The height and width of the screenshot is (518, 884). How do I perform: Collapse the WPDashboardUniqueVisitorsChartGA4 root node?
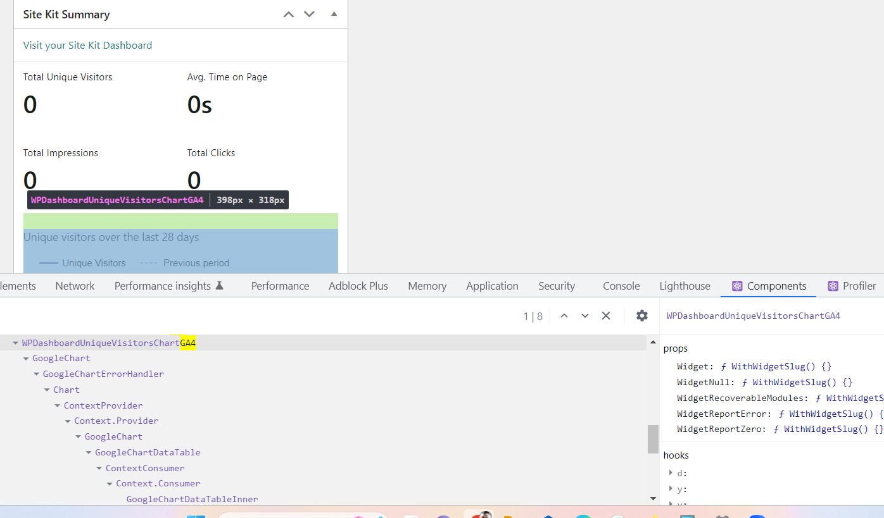pos(15,342)
